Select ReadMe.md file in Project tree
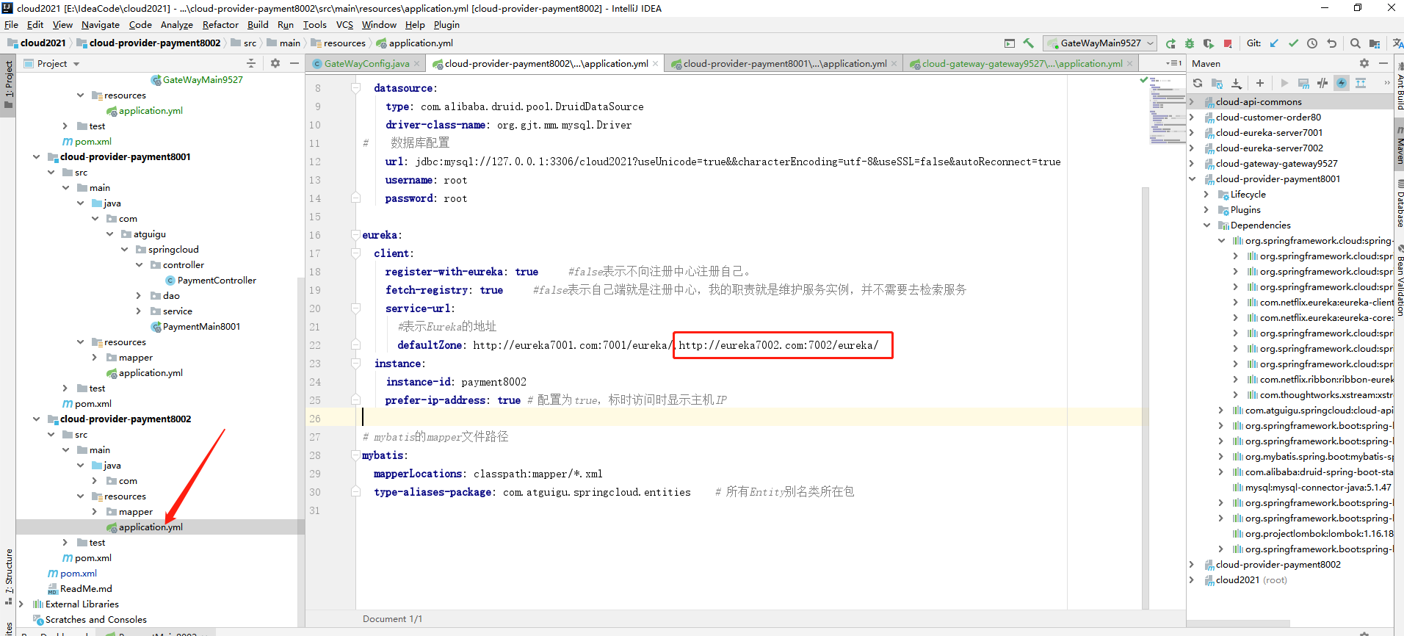This screenshot has height=636, width=1404. pos(80,588)
